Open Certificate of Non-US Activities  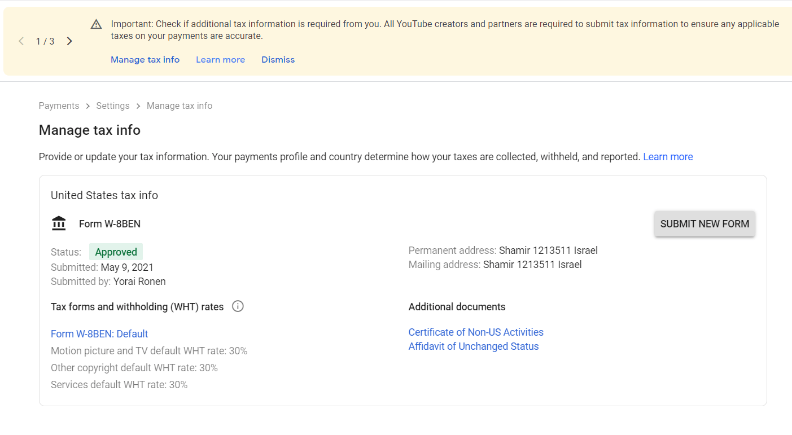(475, 332)
